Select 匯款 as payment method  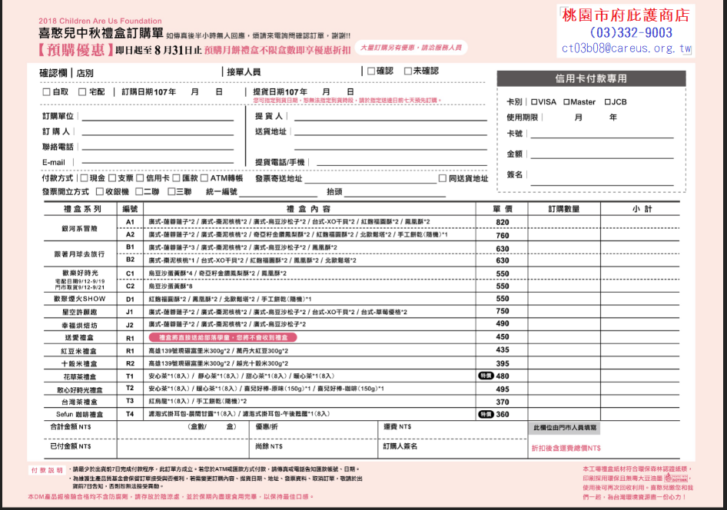[176, 178]
